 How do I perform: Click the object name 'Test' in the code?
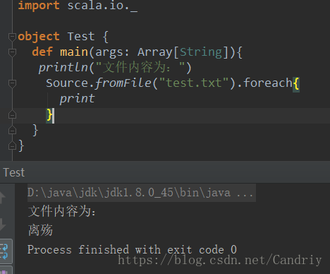click(81, 37)
